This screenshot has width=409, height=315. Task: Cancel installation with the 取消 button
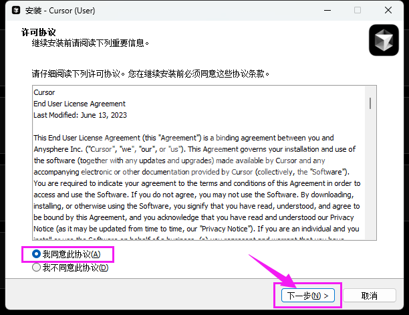369,295
